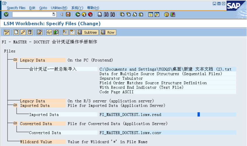
Task: Collapse the Imported Data folder node
Action: [15, 105]
